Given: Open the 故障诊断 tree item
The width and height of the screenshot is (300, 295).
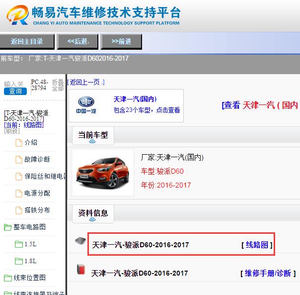Looking at the screenshot, I should pos(37,159).
